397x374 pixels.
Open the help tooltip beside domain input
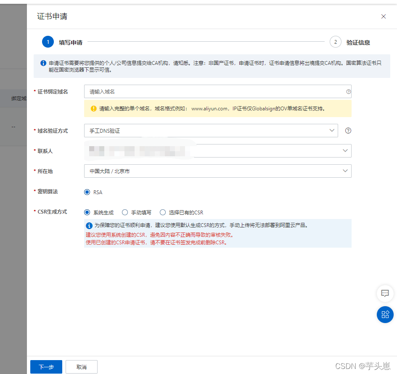(348, 91)
